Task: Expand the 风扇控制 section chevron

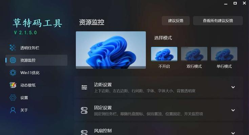Action: pos(233,133)
